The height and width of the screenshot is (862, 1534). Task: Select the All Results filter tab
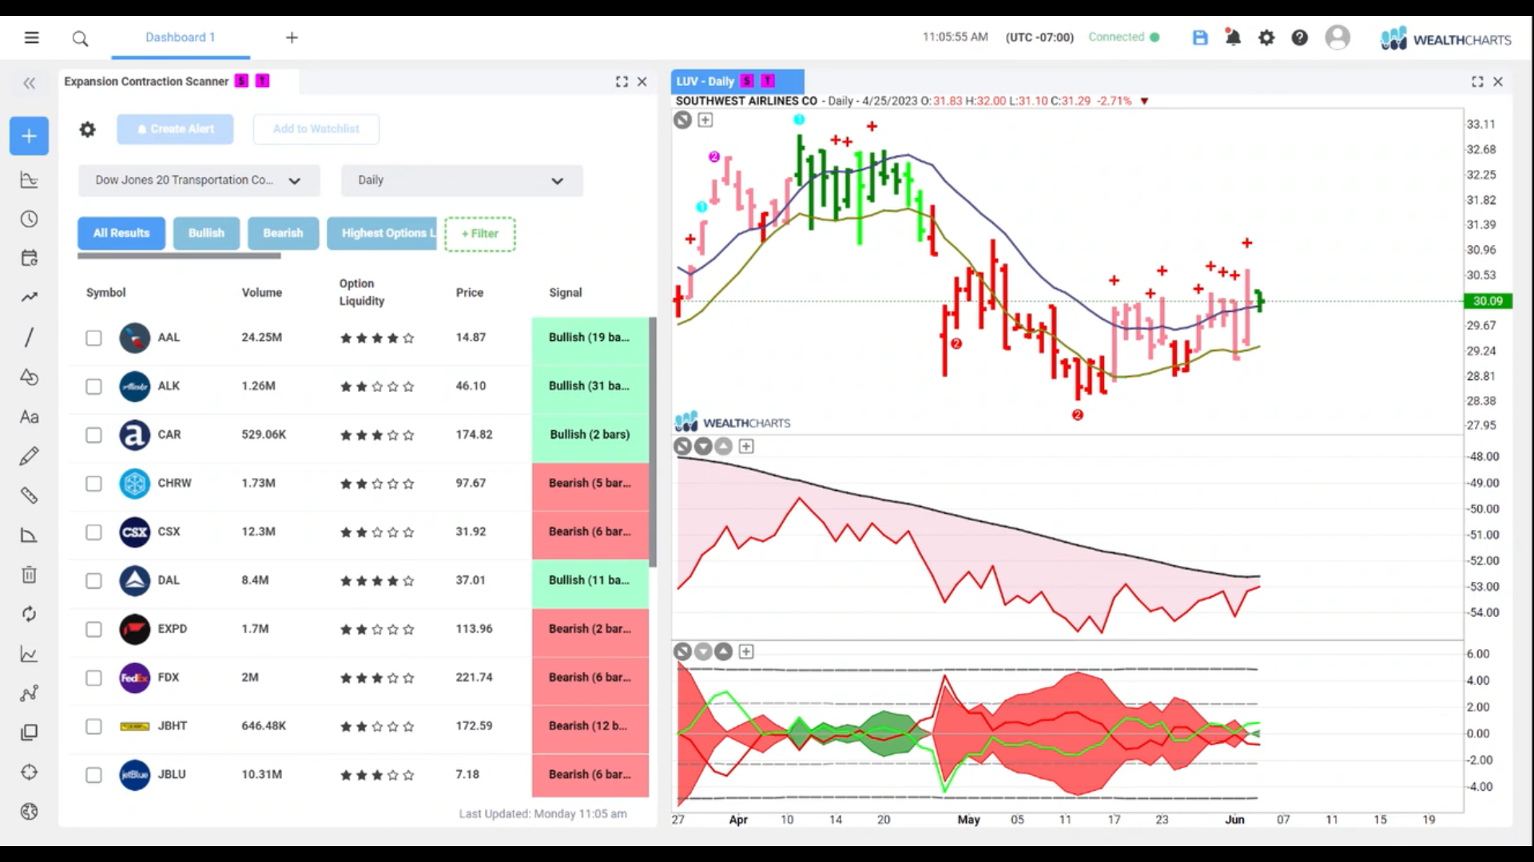pos(121,233)
